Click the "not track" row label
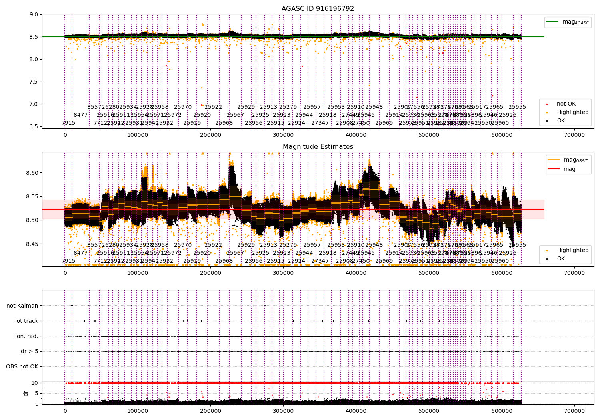Image resolution: width=600 pixels, height=420 pixels. click(x=26, y=321)
